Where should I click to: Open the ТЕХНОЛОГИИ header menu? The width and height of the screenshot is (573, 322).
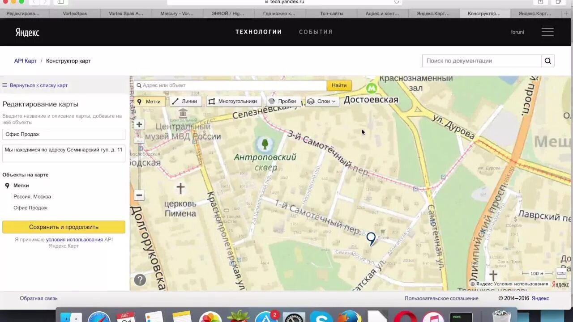coord(259,32)
